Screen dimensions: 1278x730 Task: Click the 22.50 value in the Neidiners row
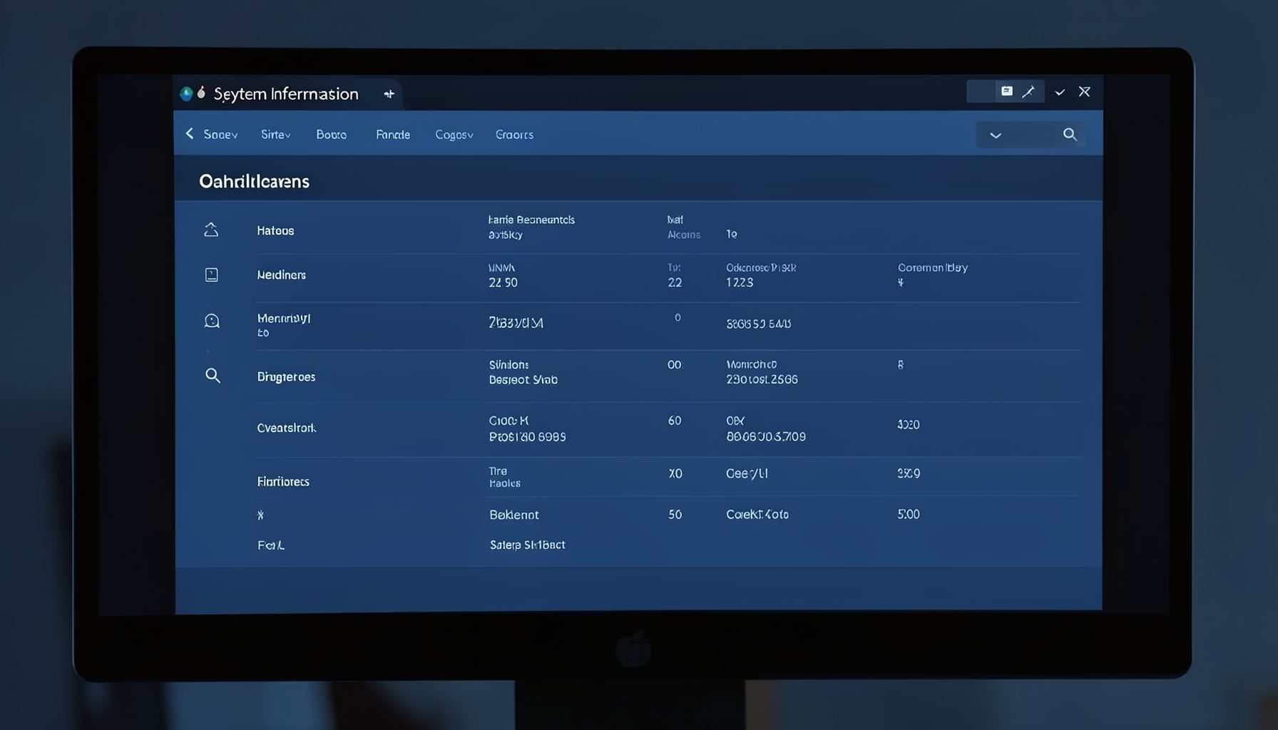(503, 282)
